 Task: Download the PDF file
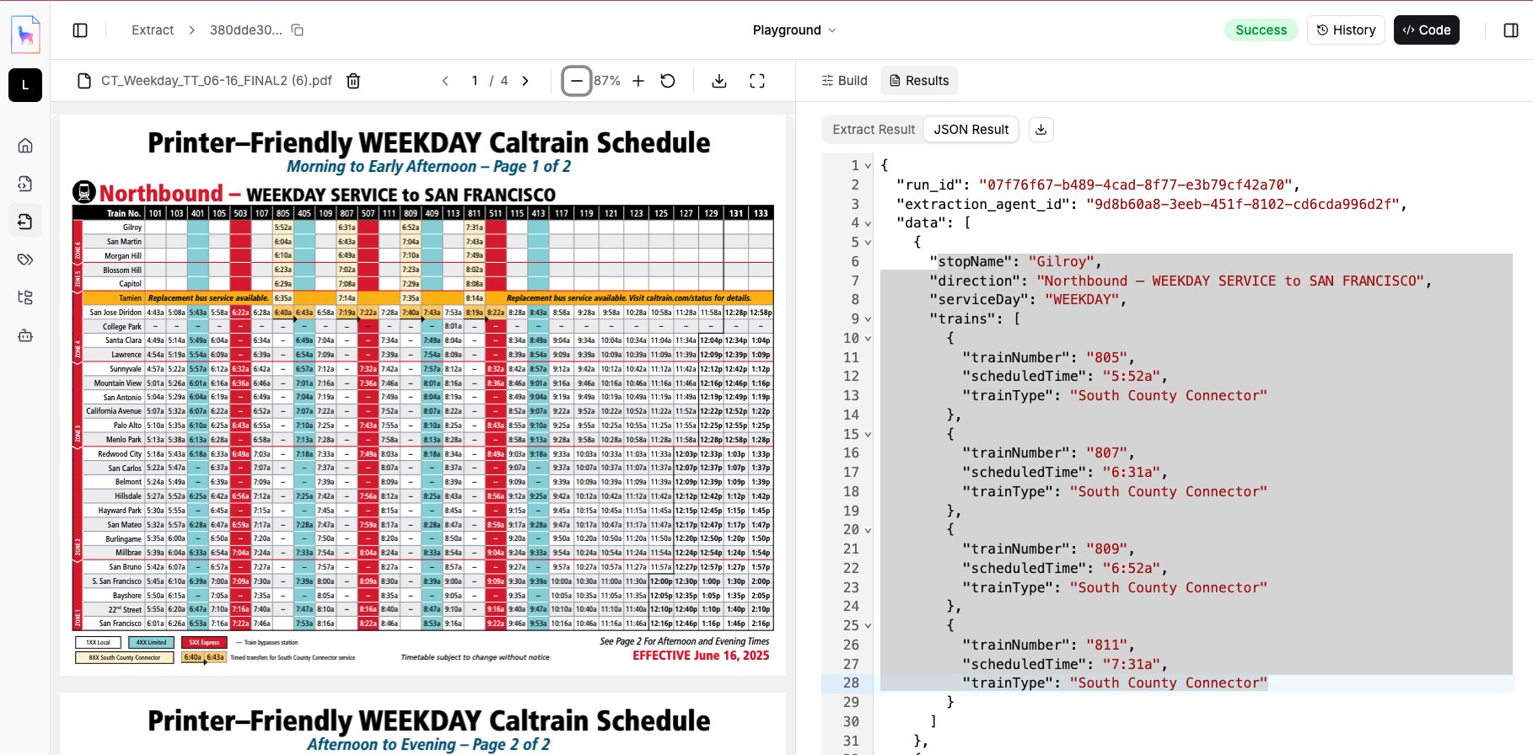coord(719,81)
